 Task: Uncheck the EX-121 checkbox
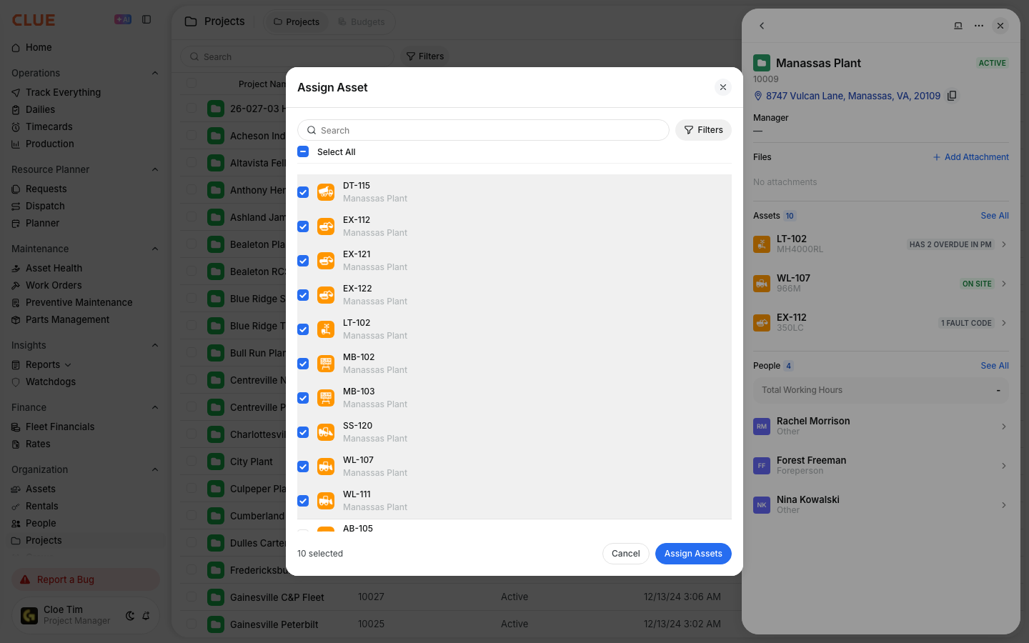pyautogui.click(x=303, y=261)
